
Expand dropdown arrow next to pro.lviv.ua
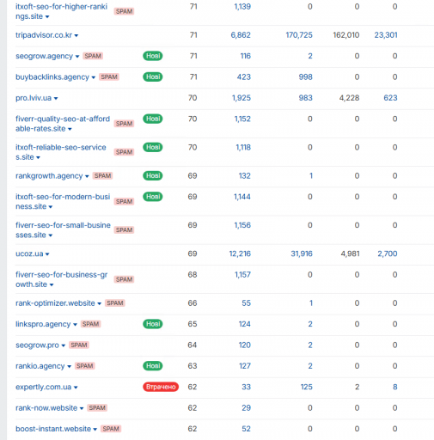pos(56,98)
